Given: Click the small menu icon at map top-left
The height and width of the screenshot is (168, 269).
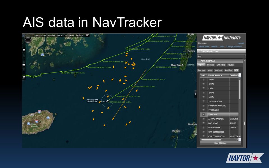Looking at the screenshot, I should tap(23, 35).
